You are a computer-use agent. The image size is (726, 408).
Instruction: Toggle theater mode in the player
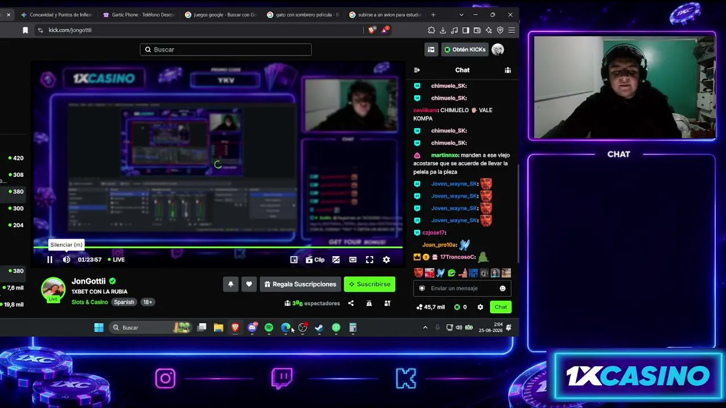coord(353,260)
